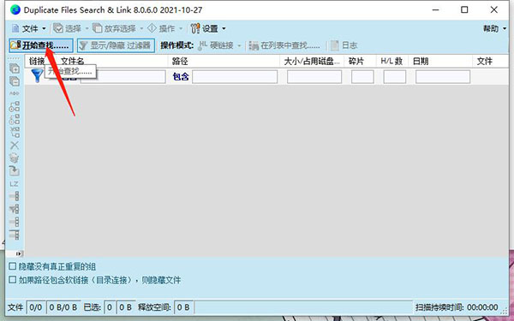Open the 设置 settings menu

pyautogui.click(x=208, y=28)
